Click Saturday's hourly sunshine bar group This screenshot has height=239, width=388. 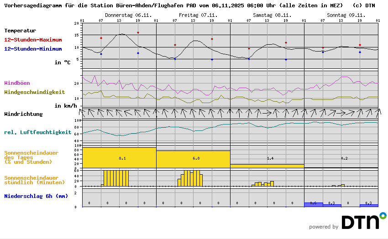pos(262,184)
